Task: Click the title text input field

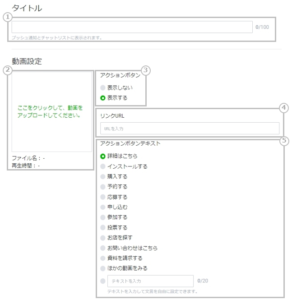Action: click(132, 27)
